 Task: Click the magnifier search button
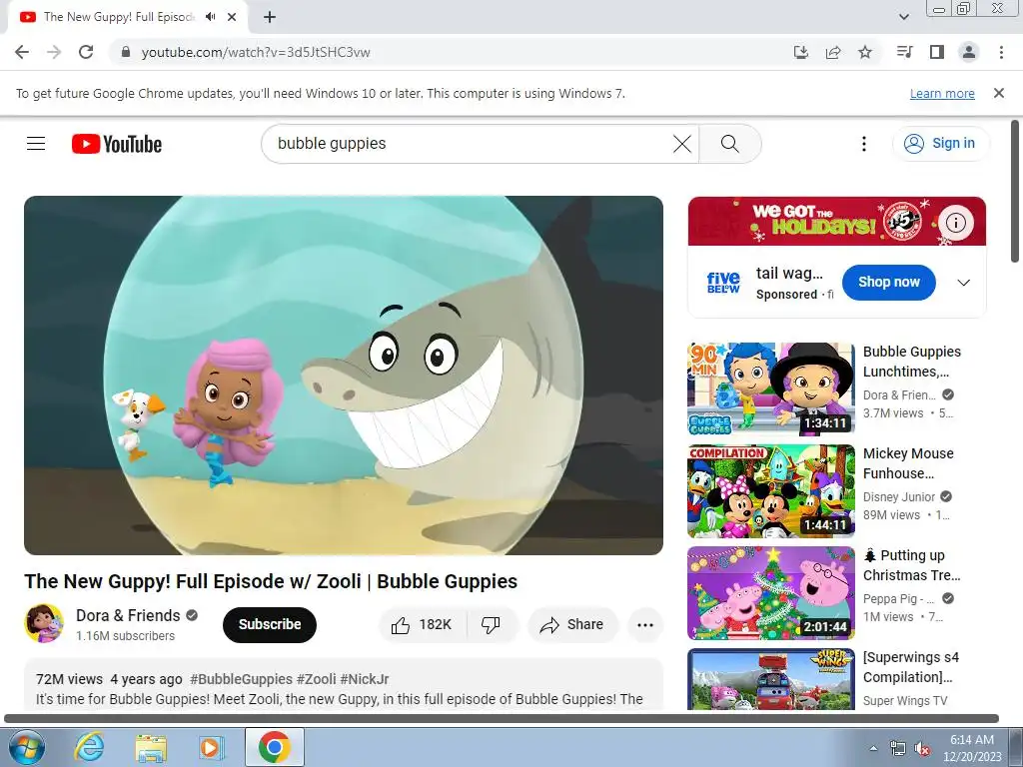click(x=730, y=144)
